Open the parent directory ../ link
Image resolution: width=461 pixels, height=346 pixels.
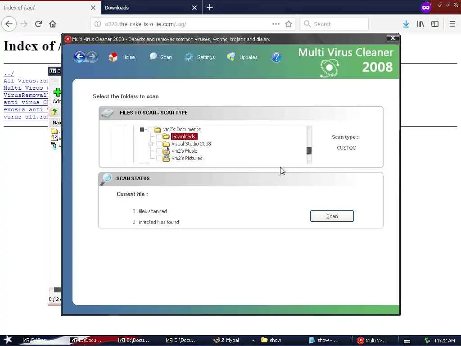[x=9, y=73]
